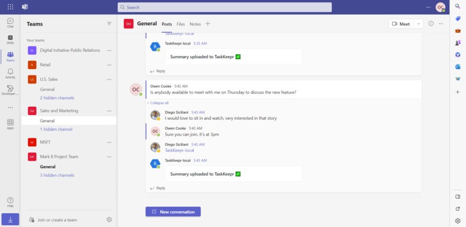Viewport: 466px width, 227px height.
Task: Reply to the 5:35 AM TaskKeepr thread
Action: point(157,71)
